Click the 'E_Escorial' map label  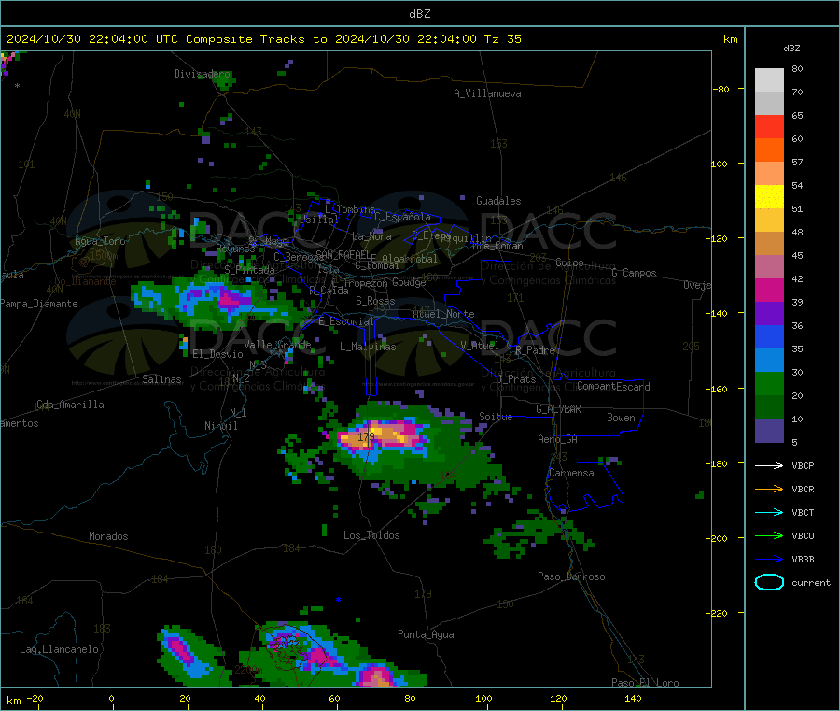pos(346,321)
